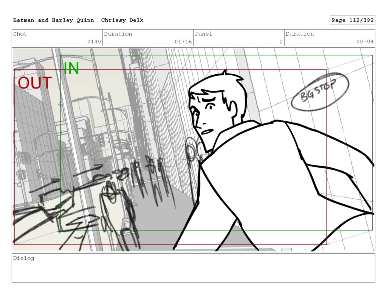The height and width of the screenshot is (300, 387).
Task: Click the empty Dialog text box
Action: (x=193, y=268)
